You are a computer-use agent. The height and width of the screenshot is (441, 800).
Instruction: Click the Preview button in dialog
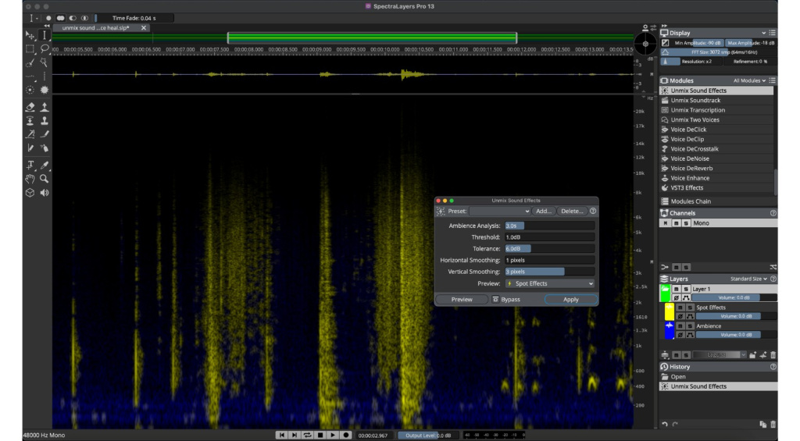coord(462,299)
